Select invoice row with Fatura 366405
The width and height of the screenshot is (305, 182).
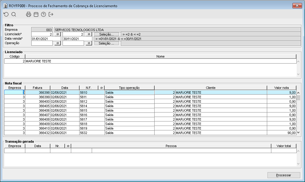[x=150, y=106]
